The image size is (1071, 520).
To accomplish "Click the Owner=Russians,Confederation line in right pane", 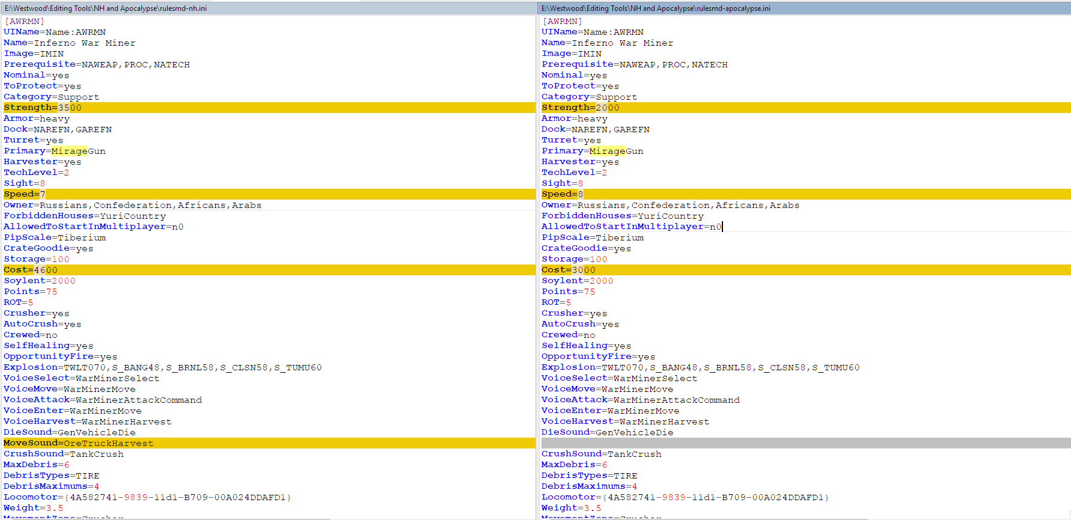I will point(671,205).
